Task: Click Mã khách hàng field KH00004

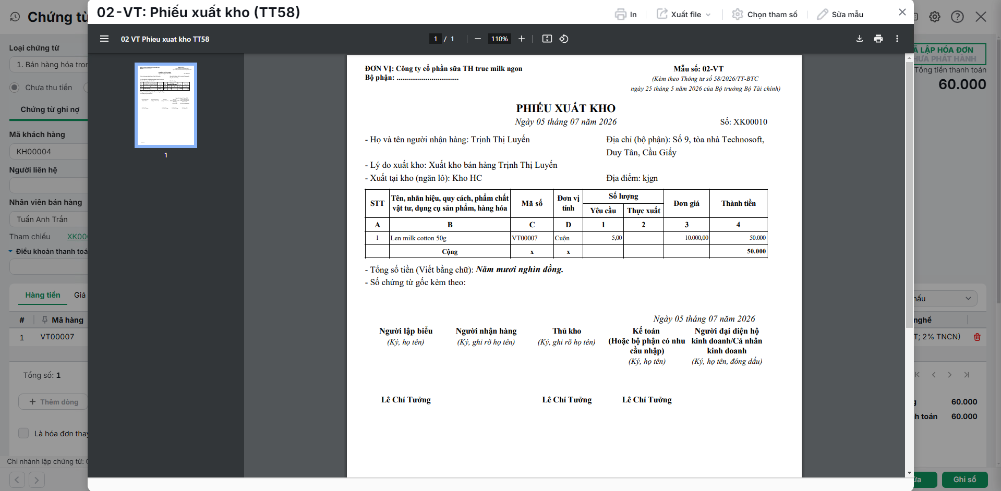Action: pyautogui.click(x=49, y=152)
